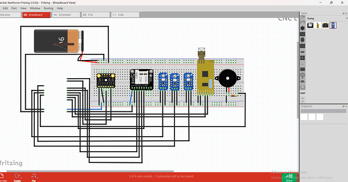This screenshot has height=182, width=348.
Task: Add a note using the note icon
Action: click(2, 176)
